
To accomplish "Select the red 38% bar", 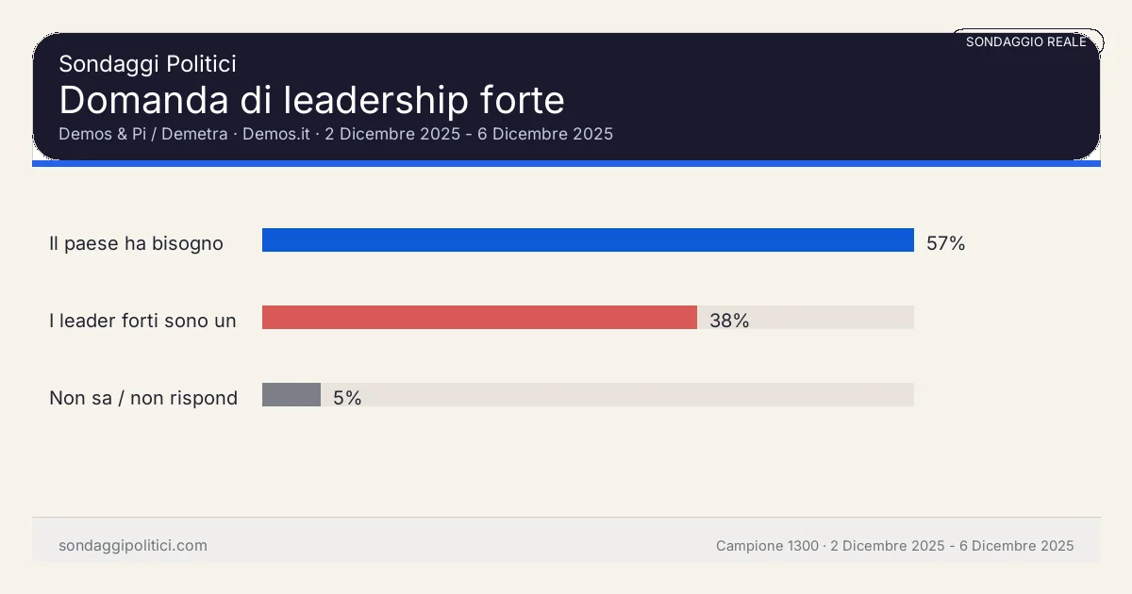I will pos(479,318).
